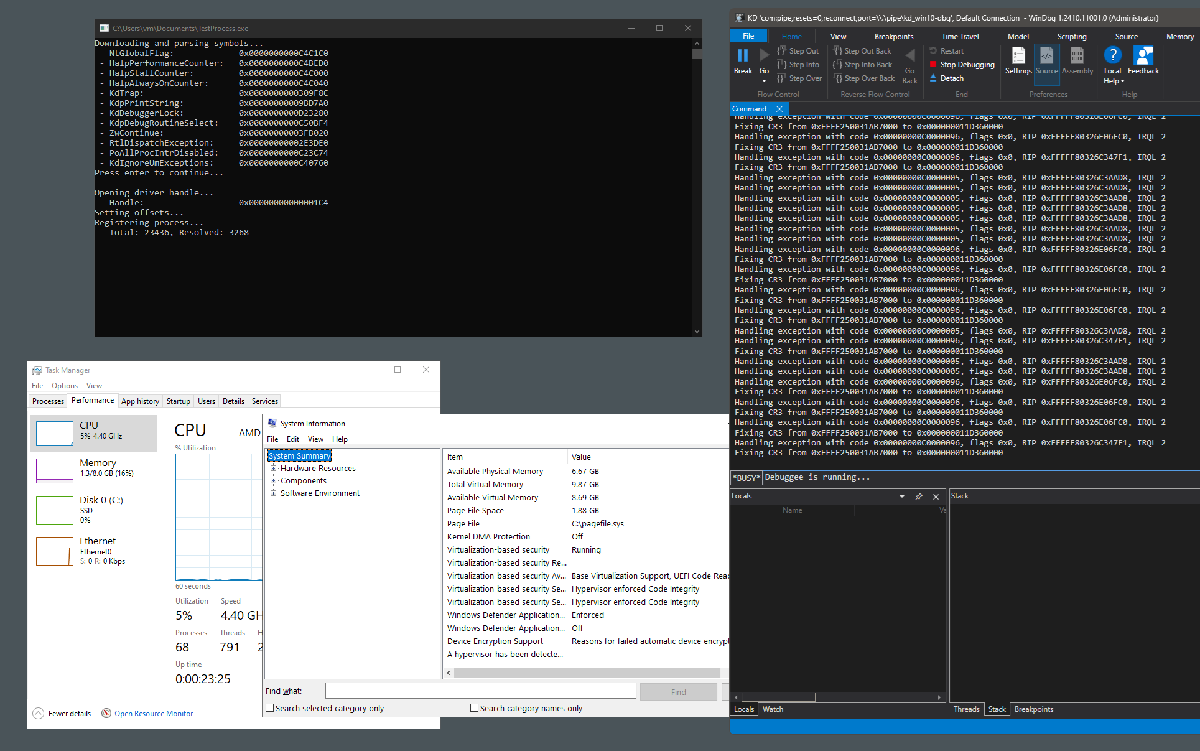The image size is (1200, 751).
Task: Open the Details tab in Task Manager
Action: [233, 401]
